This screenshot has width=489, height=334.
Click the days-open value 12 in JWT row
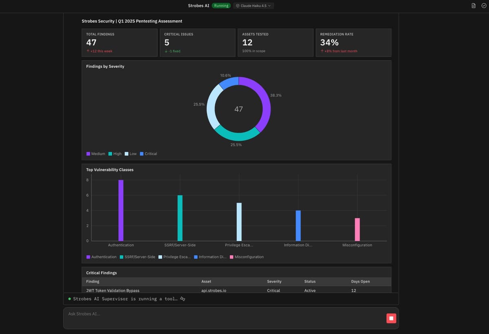[x=354, y=290]
